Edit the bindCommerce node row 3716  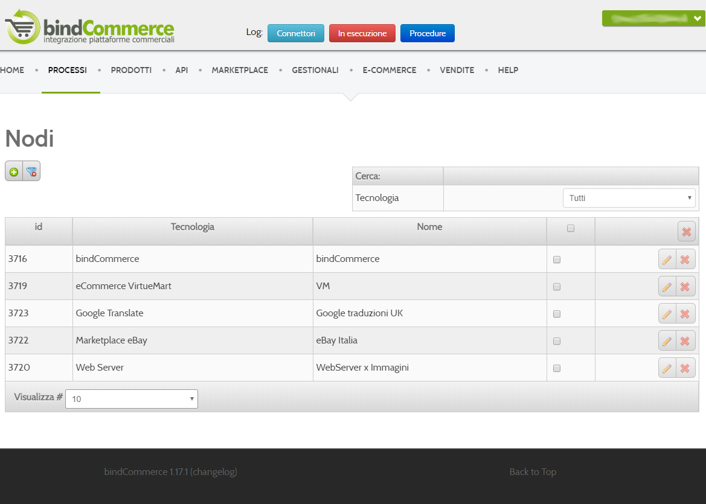click(x=667, y=260)
